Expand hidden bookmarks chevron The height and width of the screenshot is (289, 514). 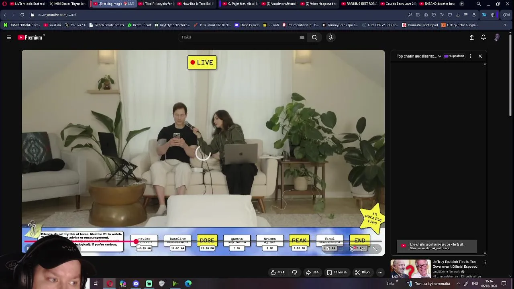click(505, 25)
